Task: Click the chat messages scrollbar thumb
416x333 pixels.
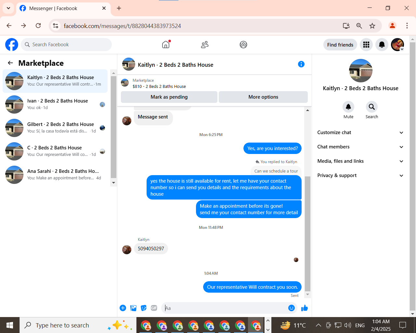Action: (307, 234)
